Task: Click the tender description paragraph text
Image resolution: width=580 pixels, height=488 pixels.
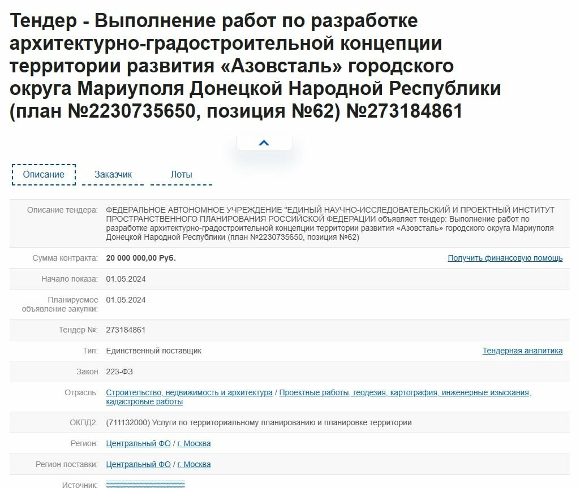Action: click(330, 223)
